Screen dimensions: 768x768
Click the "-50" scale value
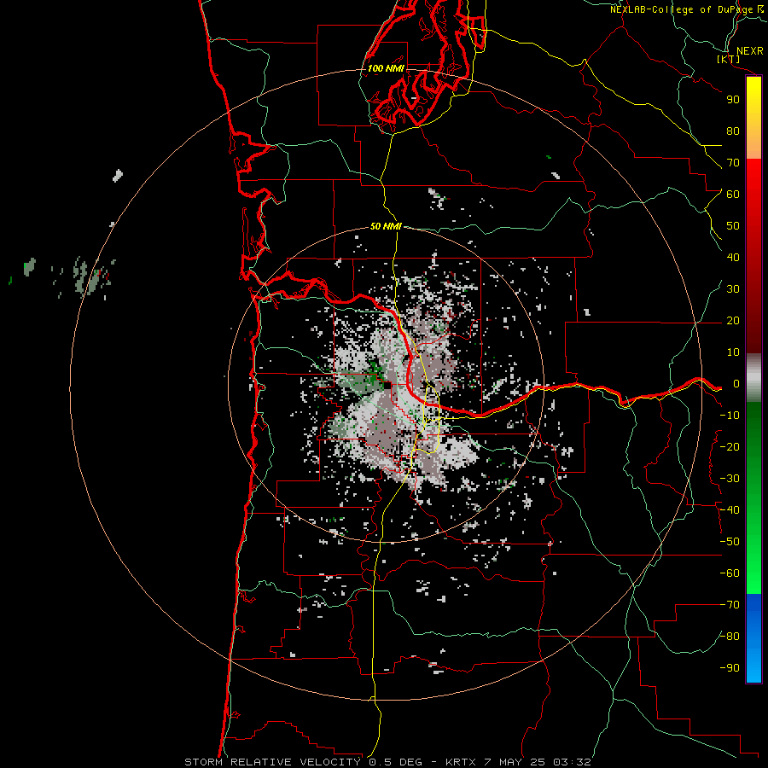click(730, 542)
